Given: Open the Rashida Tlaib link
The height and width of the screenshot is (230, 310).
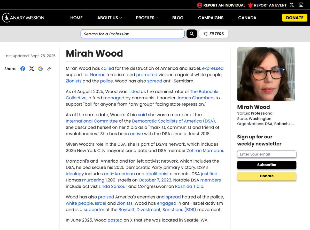Looking at the screenshot, I should (189, 186).
